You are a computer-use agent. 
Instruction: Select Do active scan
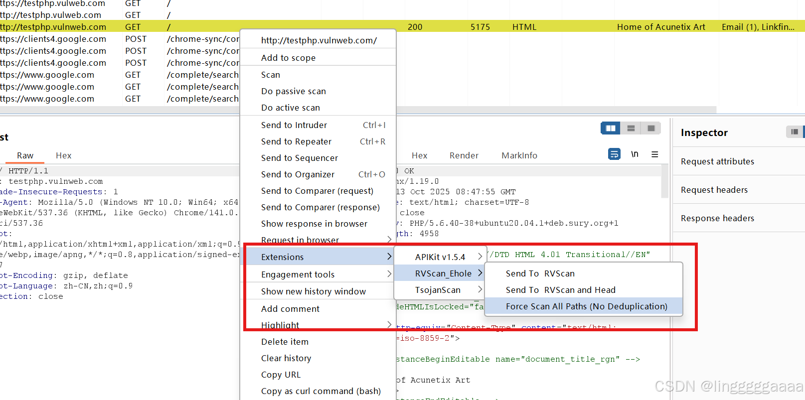(291, 108)
